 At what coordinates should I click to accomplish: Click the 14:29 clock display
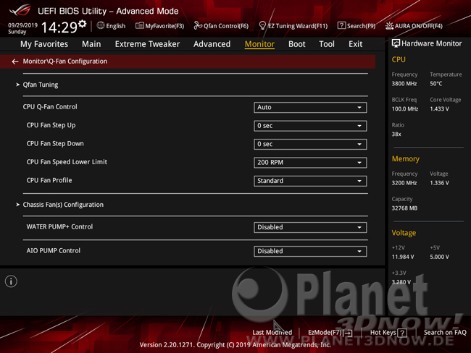pos(59,27)
